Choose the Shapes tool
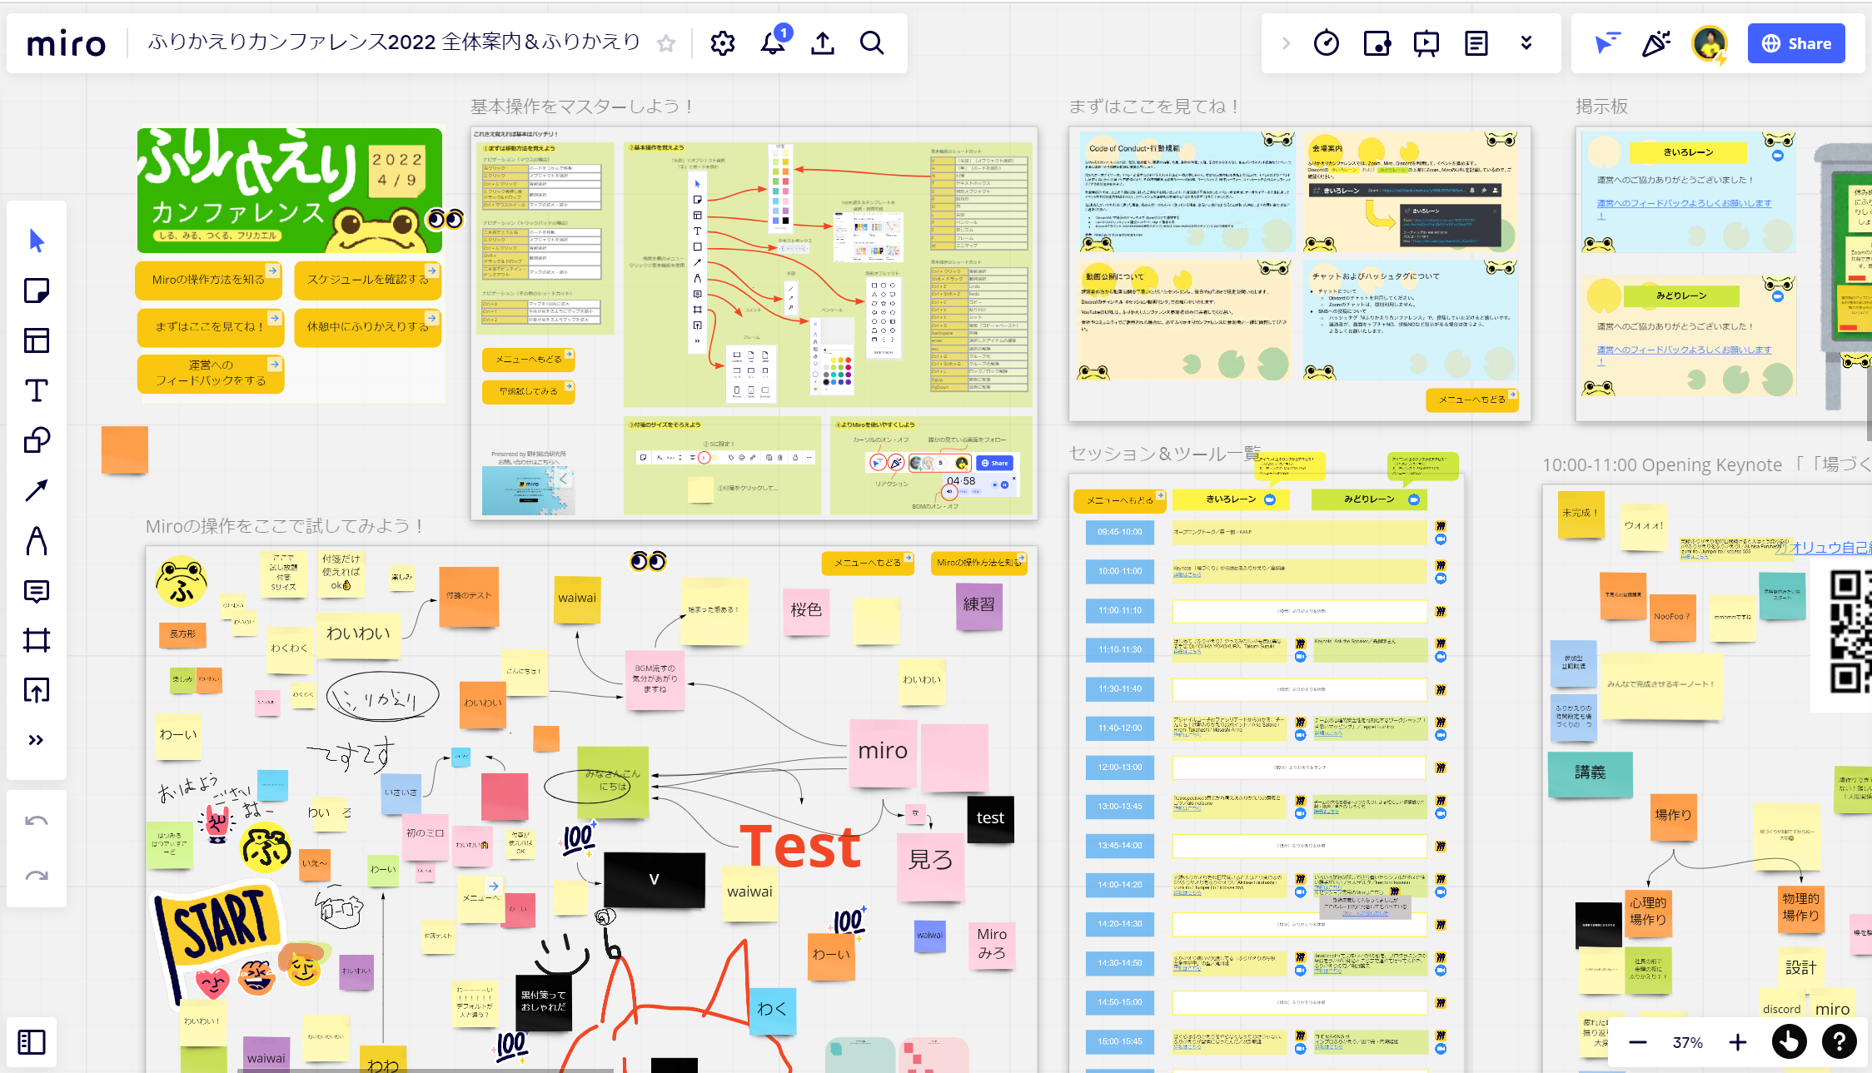1872x1073 pixels. (x=37, y=440)
